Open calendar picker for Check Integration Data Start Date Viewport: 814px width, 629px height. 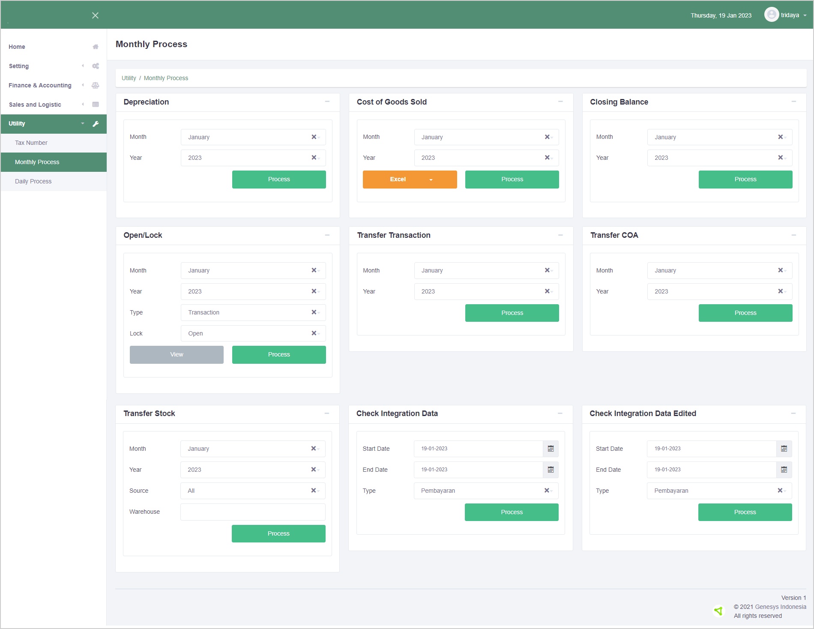pyautogui.click(x=551, y=449)
